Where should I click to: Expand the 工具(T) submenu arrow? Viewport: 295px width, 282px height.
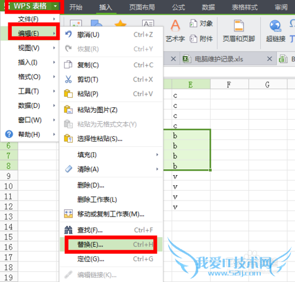click(x=54, y=91)
